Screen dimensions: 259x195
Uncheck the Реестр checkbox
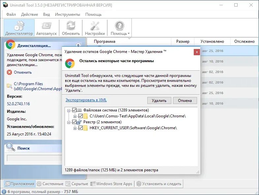coord(74,122)
